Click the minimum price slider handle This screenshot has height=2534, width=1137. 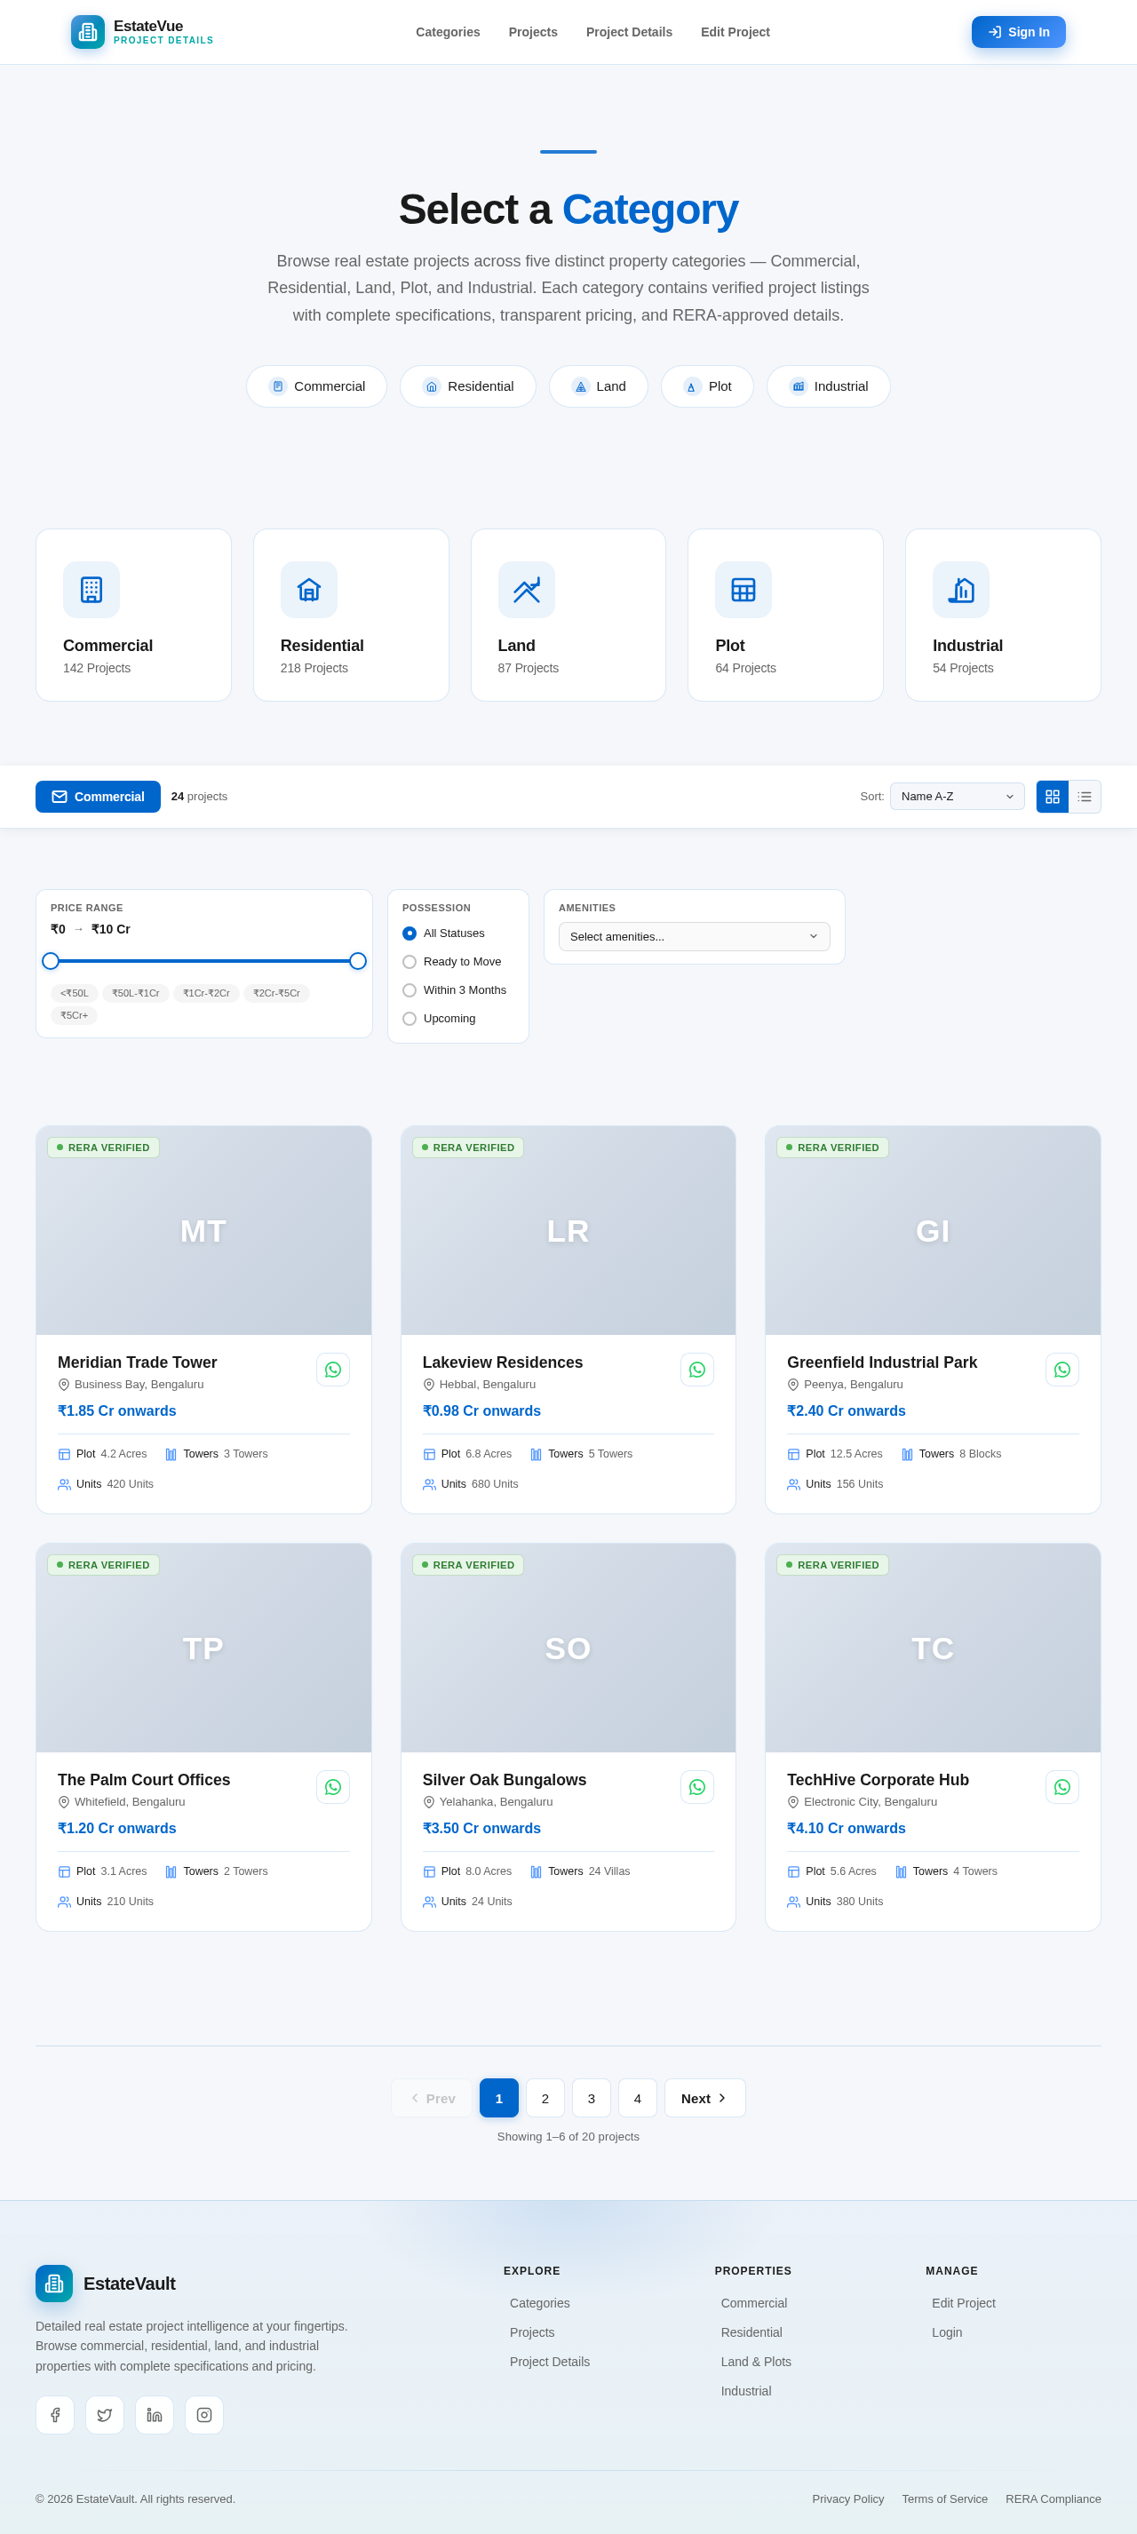tap(50, 960)
